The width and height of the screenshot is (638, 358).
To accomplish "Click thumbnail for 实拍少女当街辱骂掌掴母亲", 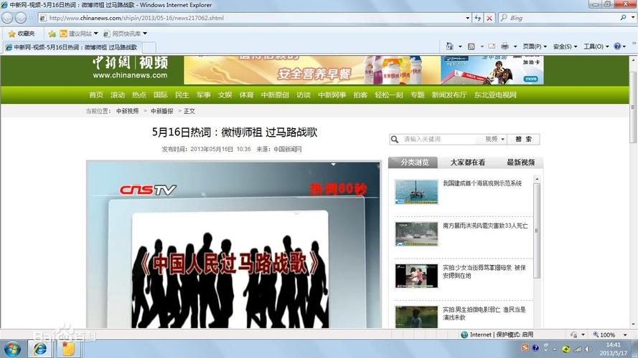I will pos(416,276).
